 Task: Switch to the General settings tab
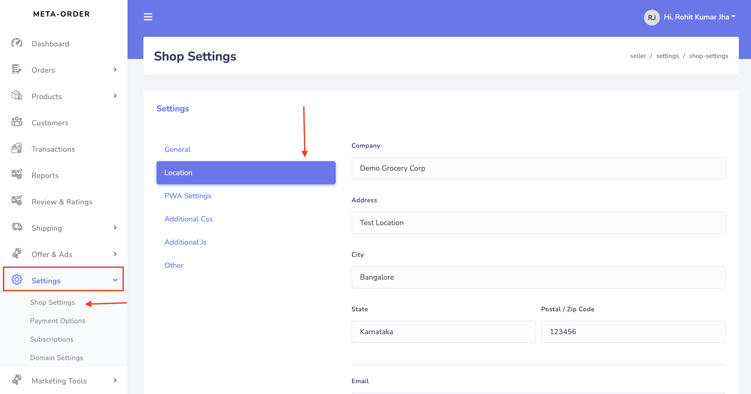pos(177,150)
